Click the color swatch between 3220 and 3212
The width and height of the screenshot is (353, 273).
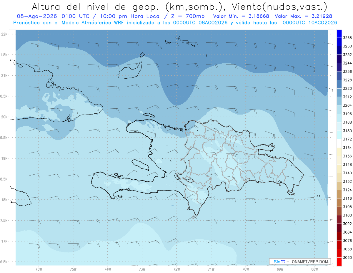tap(339, 92)
